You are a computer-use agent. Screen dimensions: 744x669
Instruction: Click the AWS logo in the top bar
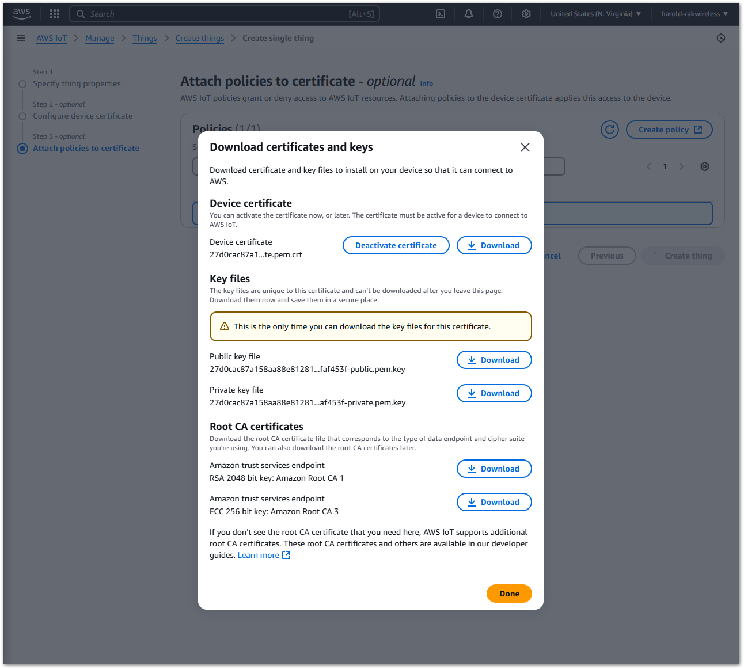(21, 13)
